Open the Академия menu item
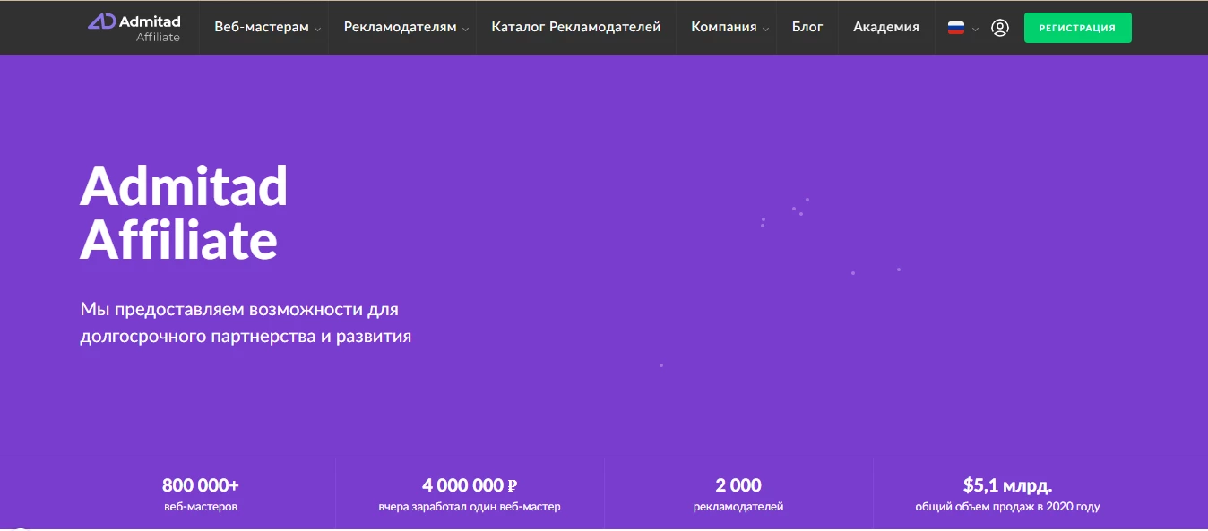This screenshot has width=1208, height=531. [x=886, y=27]
